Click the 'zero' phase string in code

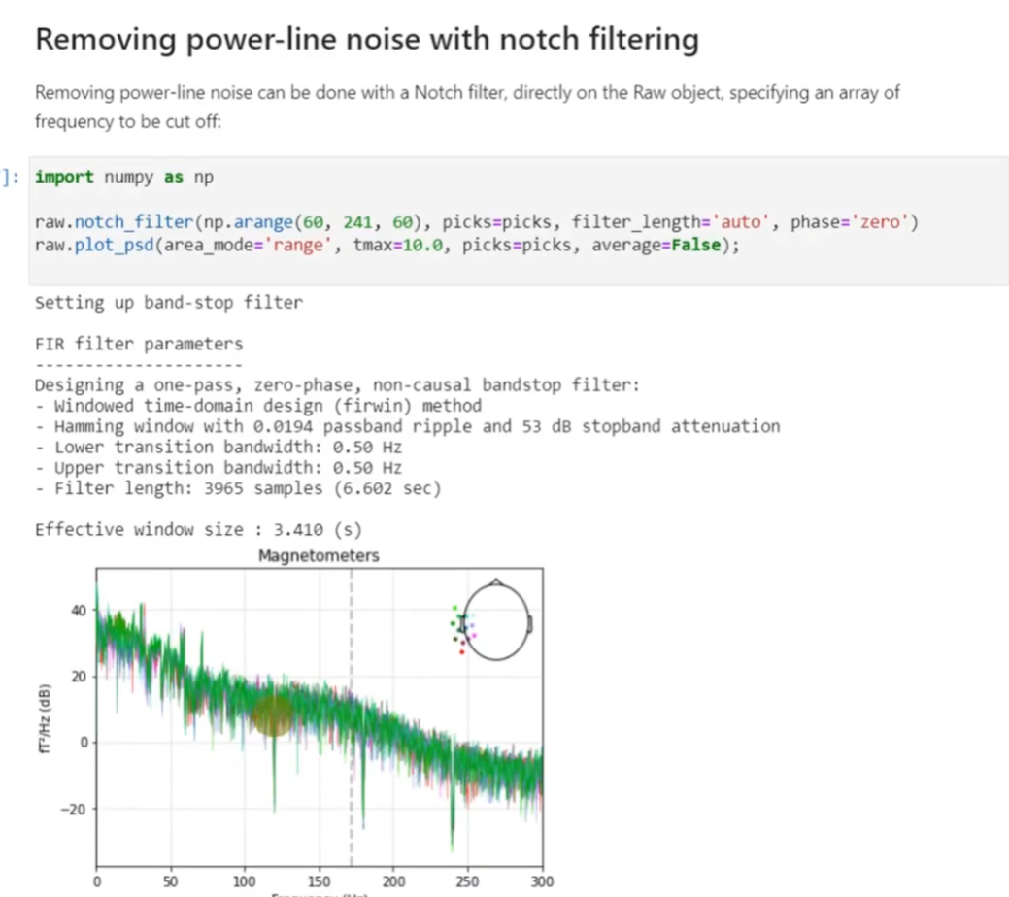pos(881,222)
